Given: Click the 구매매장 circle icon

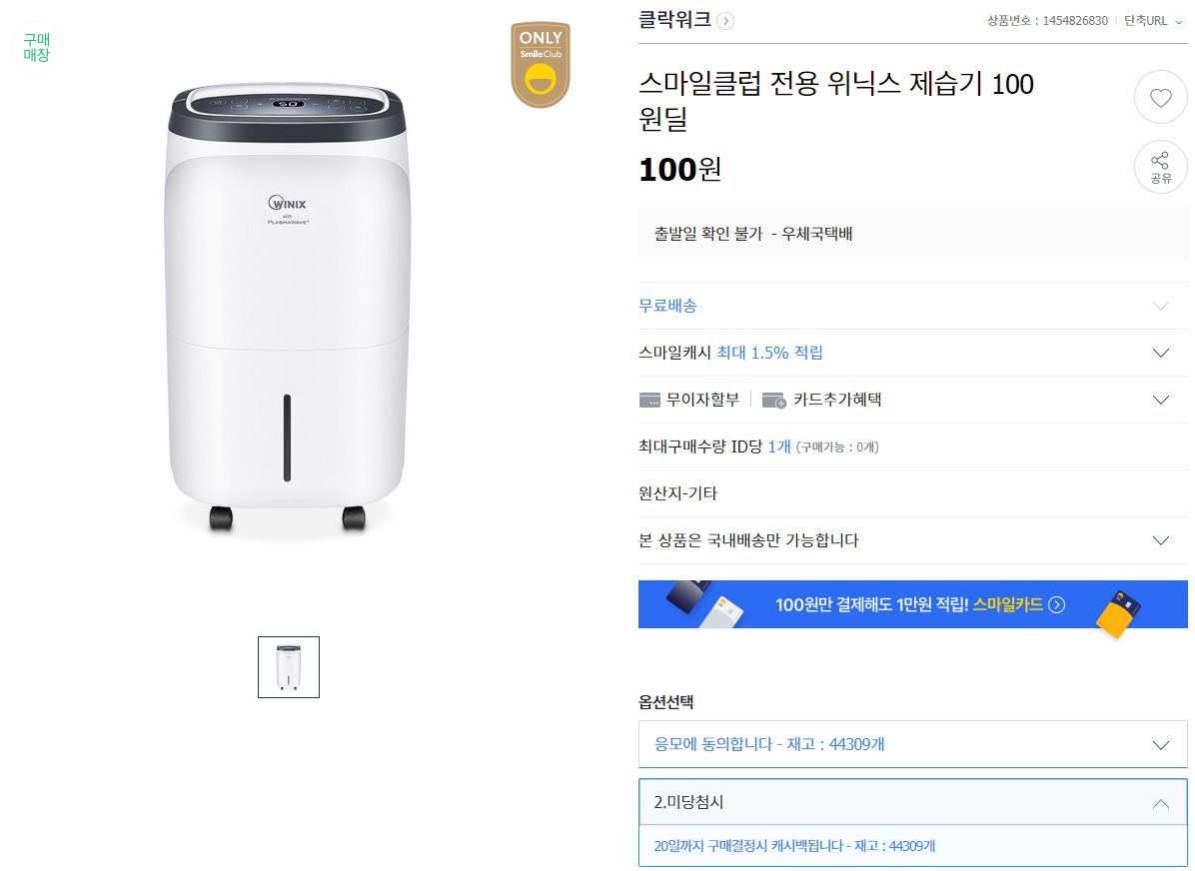Looking at the screenshot, I should click(36, 47).
